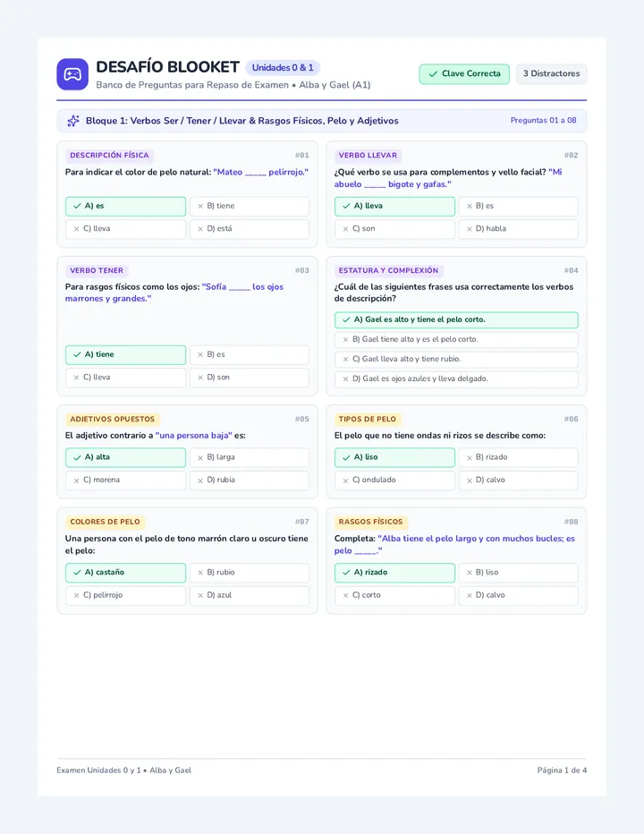
Task: Click the purple gamepad Blooket logo icon
Action: 72,74
